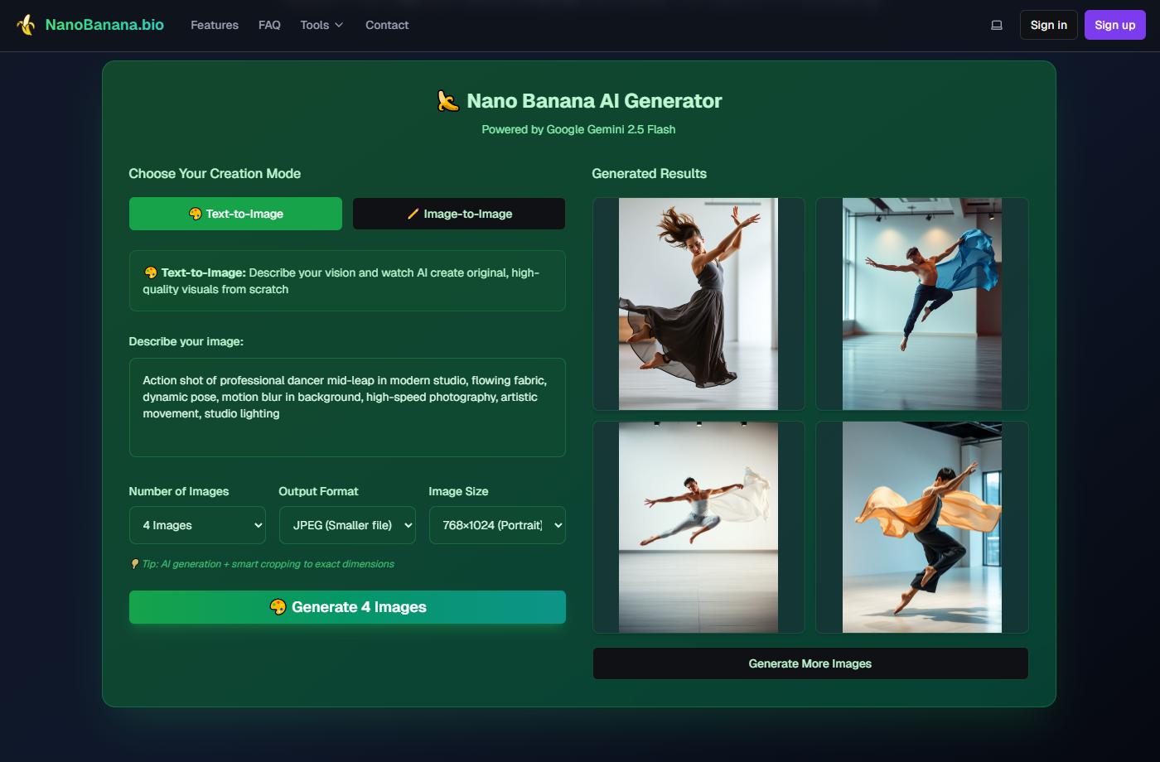Click the palette icon on the Generate button
Viewport: 1160px width, 762px height.
click(x=278, y=607)
